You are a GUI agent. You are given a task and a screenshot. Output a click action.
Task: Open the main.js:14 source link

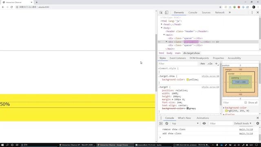(x=246, y=134)
